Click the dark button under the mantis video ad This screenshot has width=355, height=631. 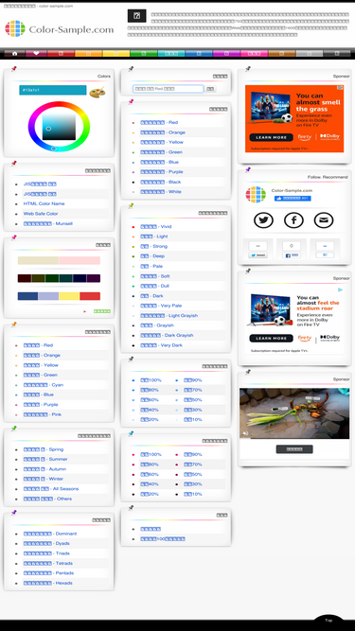pos(294,449)
